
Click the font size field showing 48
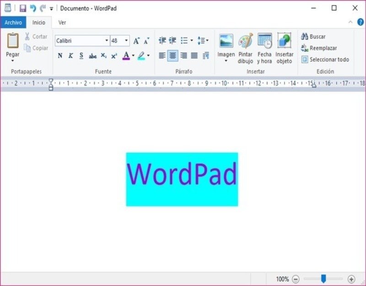click(117, 41)
